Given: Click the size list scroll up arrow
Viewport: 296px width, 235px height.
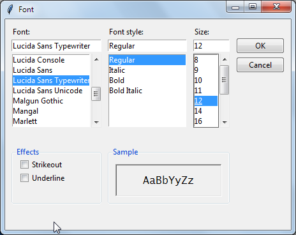Looking at the screenshot, I should pyautogui.click(x=225, y=59).
